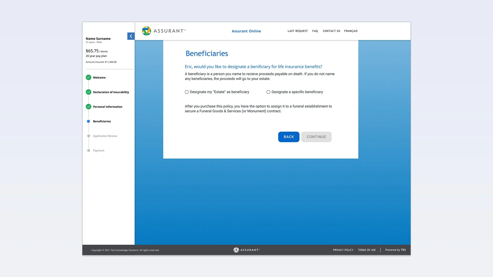Image resolution: width=493 pixels, height=277 pixels.
Task: Switch language to Français
Action: click(351, 31)
